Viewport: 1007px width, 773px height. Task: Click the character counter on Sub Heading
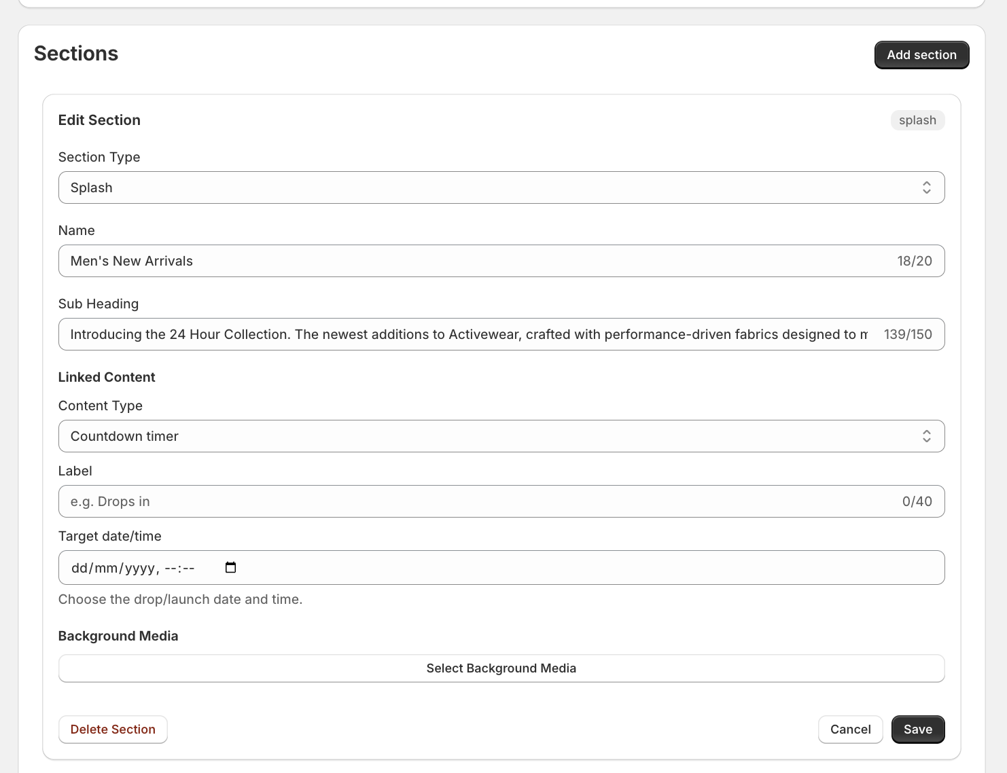point(908,334)
